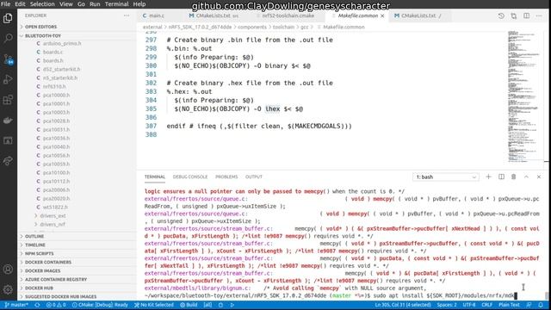The image size is (551, 310).
Task: Expand the Docker Images section
Action: 77,270
